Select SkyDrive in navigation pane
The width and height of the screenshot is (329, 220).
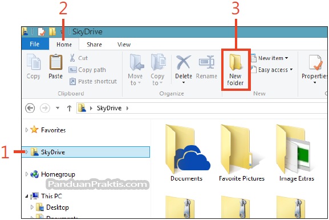86,152
